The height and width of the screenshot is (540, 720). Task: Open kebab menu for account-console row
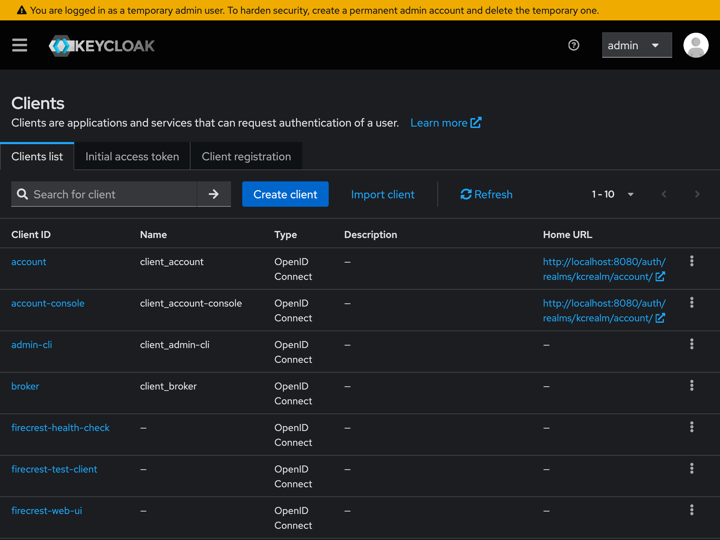point(692,303)
